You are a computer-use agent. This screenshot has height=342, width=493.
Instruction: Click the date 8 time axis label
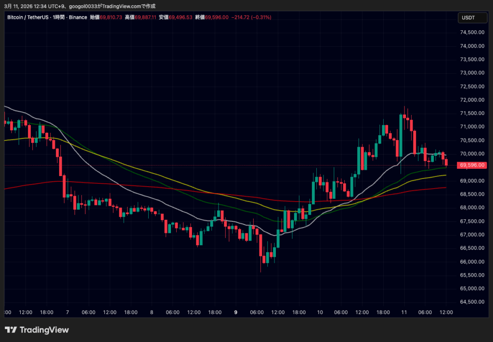(152, 312)
